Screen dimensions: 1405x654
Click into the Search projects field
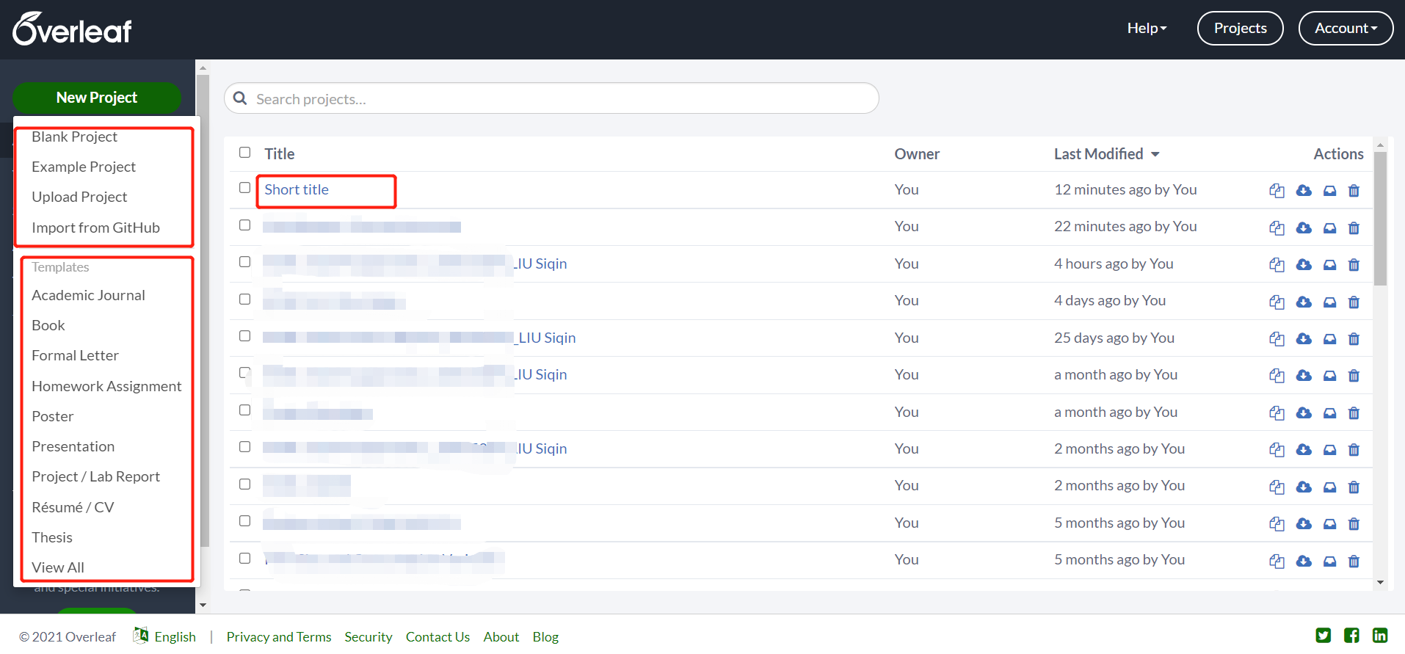pyautogui.click(x=558, y=99)
